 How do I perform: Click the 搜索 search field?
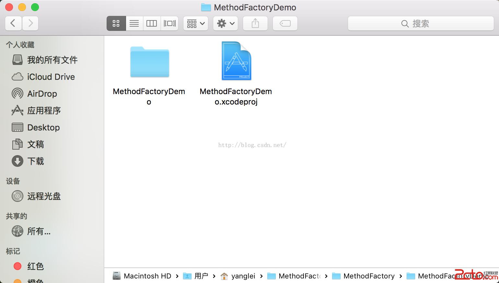tap(421, 23)
